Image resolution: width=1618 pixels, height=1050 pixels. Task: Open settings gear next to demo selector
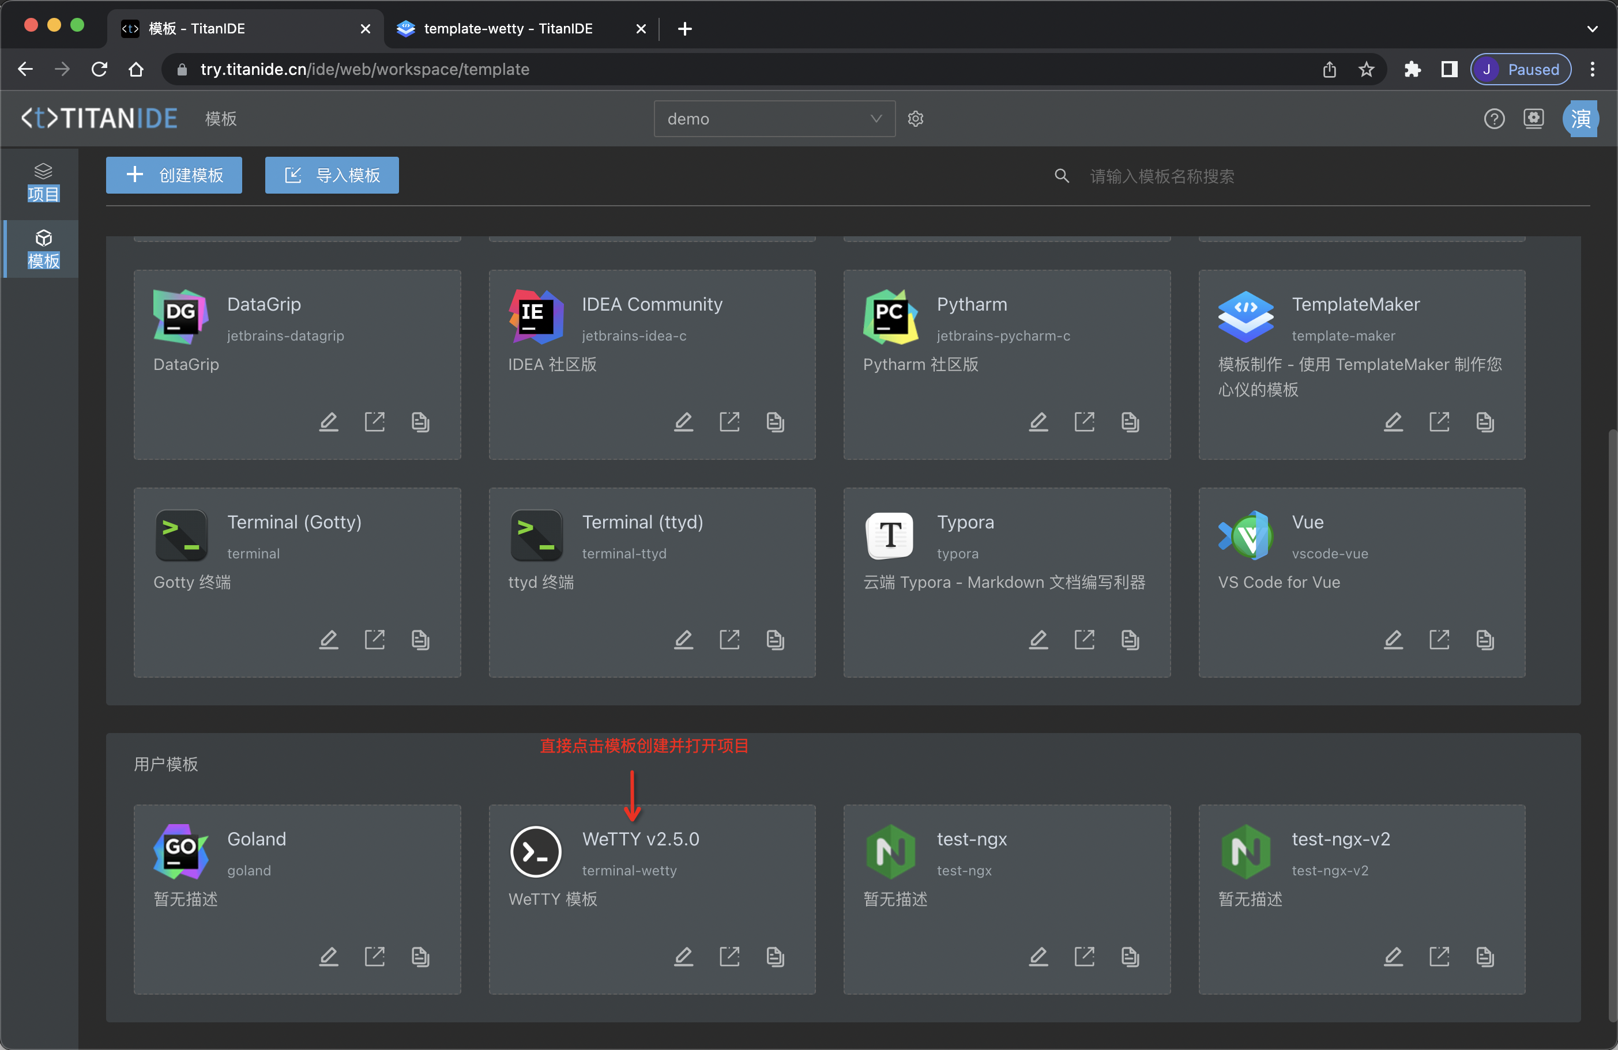tap(916, 119)
